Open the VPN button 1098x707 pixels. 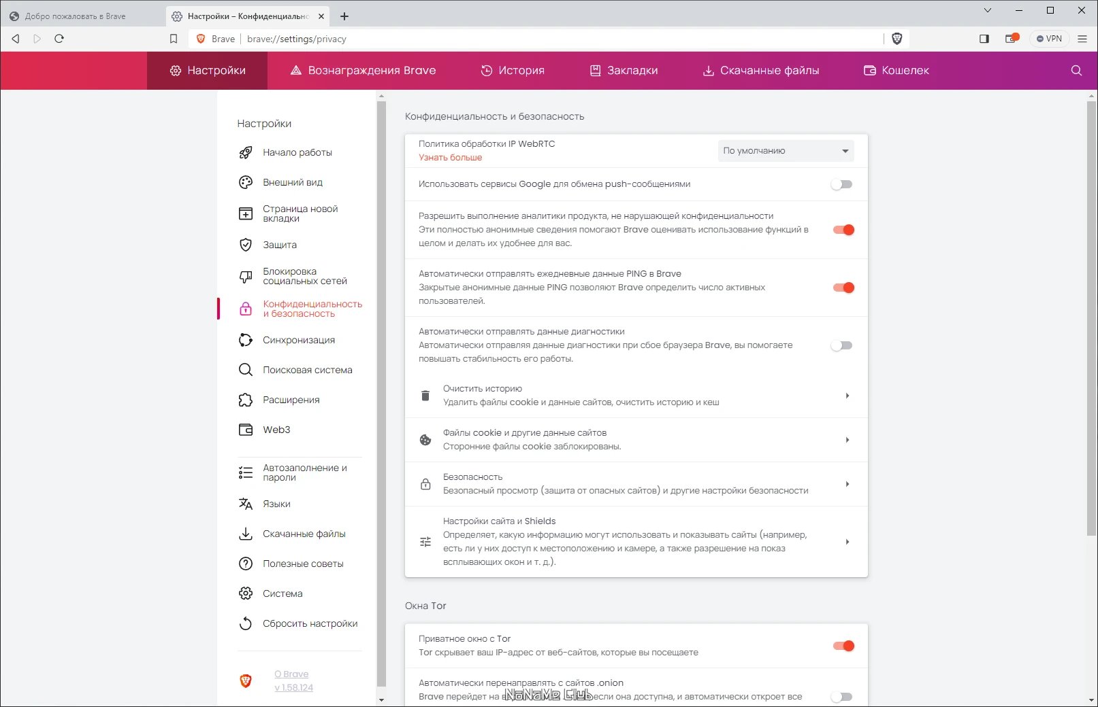click(1049, 39)
